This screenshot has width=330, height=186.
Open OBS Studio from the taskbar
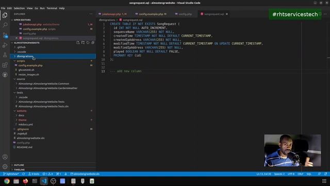(53, 181)
